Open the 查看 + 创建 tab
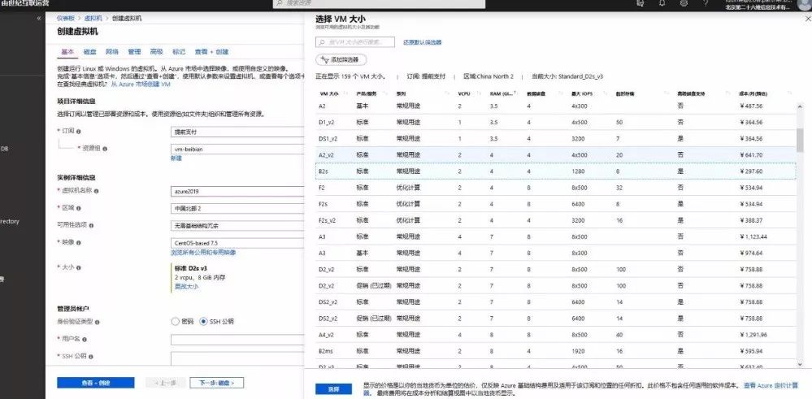Viewport: 812px width, 399px height. 211,52
